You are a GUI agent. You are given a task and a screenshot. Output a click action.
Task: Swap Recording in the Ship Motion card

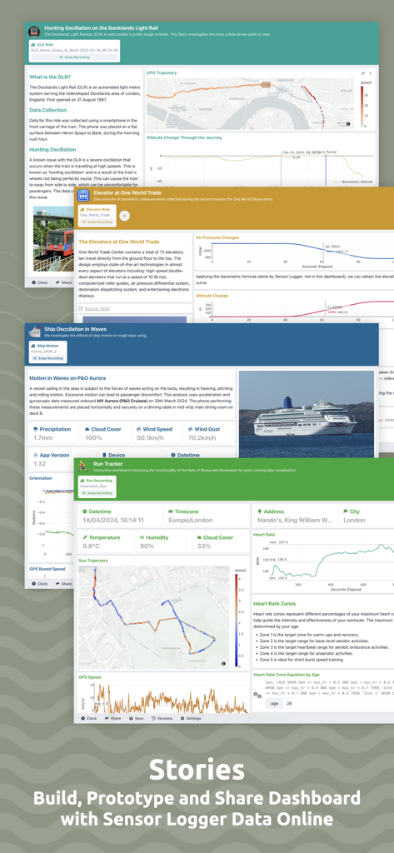pos(47,358)
